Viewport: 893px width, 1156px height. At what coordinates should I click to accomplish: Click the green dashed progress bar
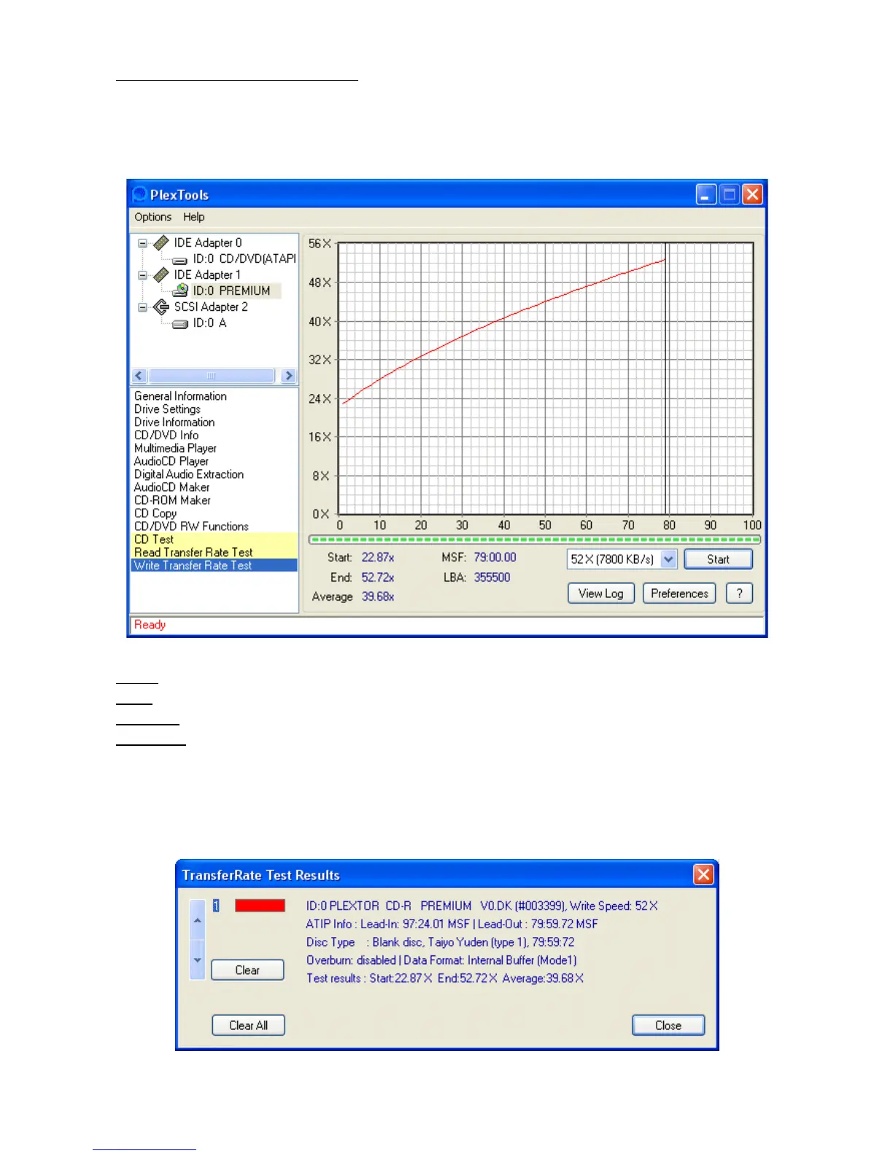[x=535, y=540]
